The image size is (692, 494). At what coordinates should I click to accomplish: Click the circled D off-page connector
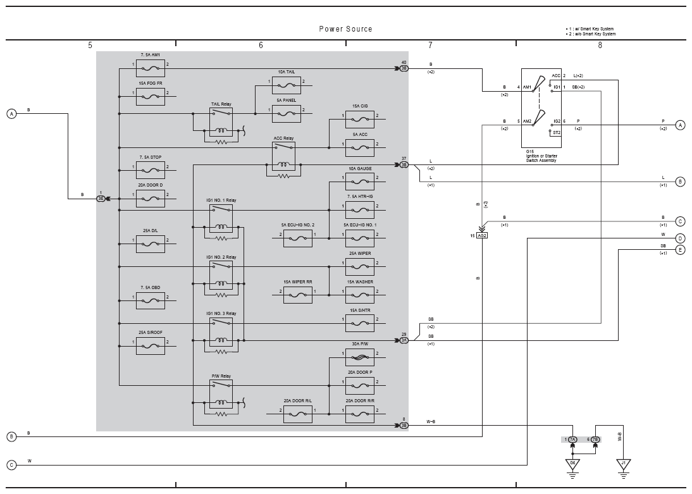tap(680, 238)
